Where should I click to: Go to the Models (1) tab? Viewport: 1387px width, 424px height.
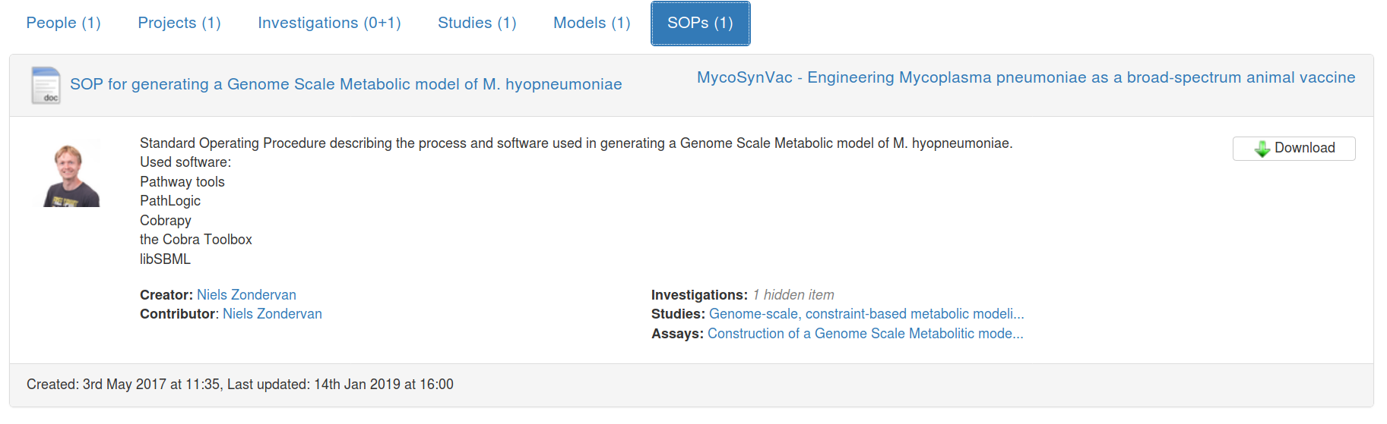(x=591, y=23)
